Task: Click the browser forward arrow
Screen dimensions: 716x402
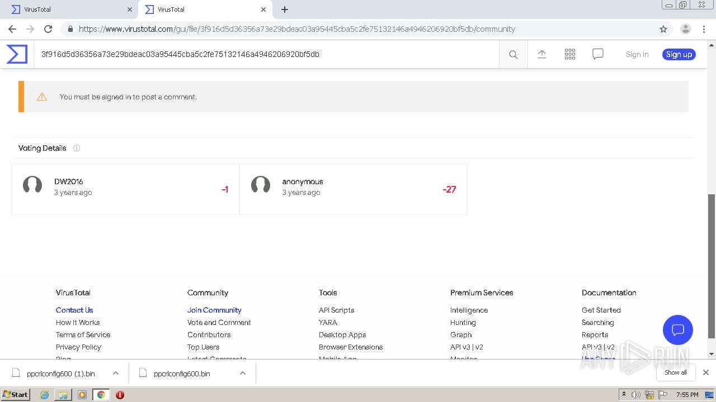Action: pos(30,29)
